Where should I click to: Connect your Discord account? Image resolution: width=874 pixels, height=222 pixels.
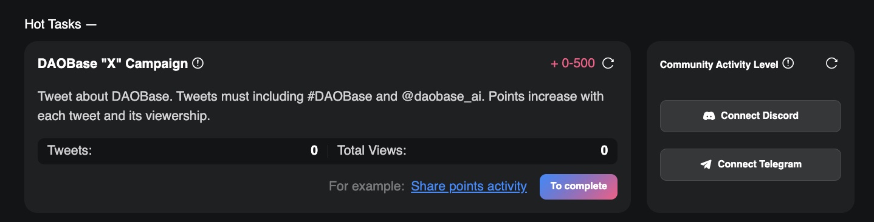(751, 116)
